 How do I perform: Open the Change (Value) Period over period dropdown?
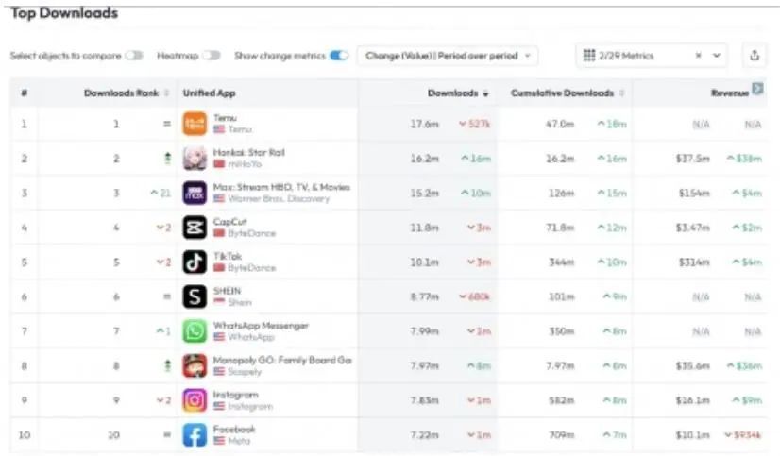447,56
